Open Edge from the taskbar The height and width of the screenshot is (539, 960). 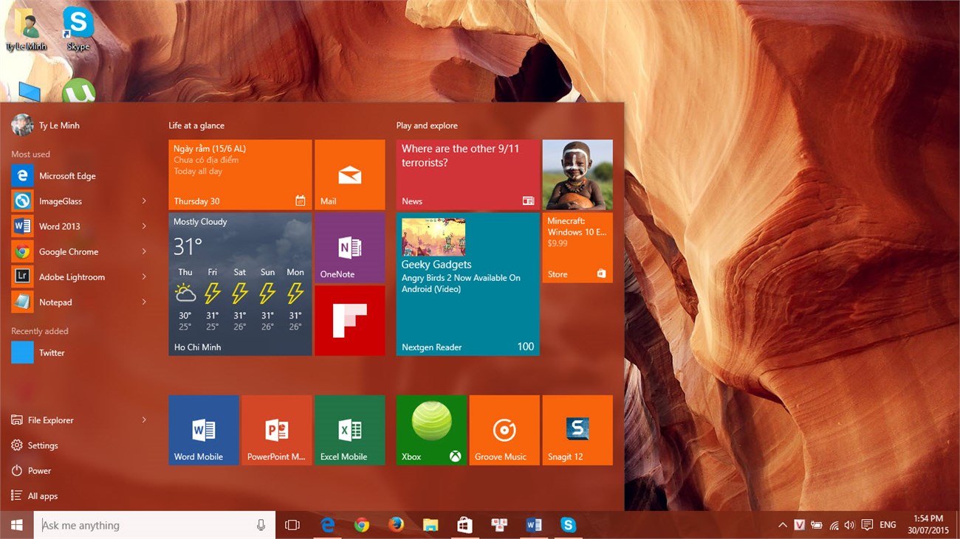328,525
